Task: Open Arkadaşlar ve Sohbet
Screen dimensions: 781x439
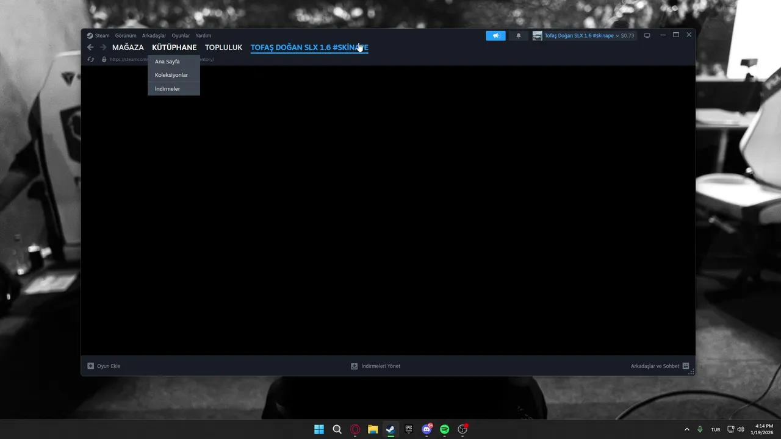Action: coord(660,366)
